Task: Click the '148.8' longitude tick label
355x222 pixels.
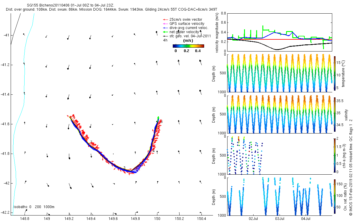Action: pos(24,218)
